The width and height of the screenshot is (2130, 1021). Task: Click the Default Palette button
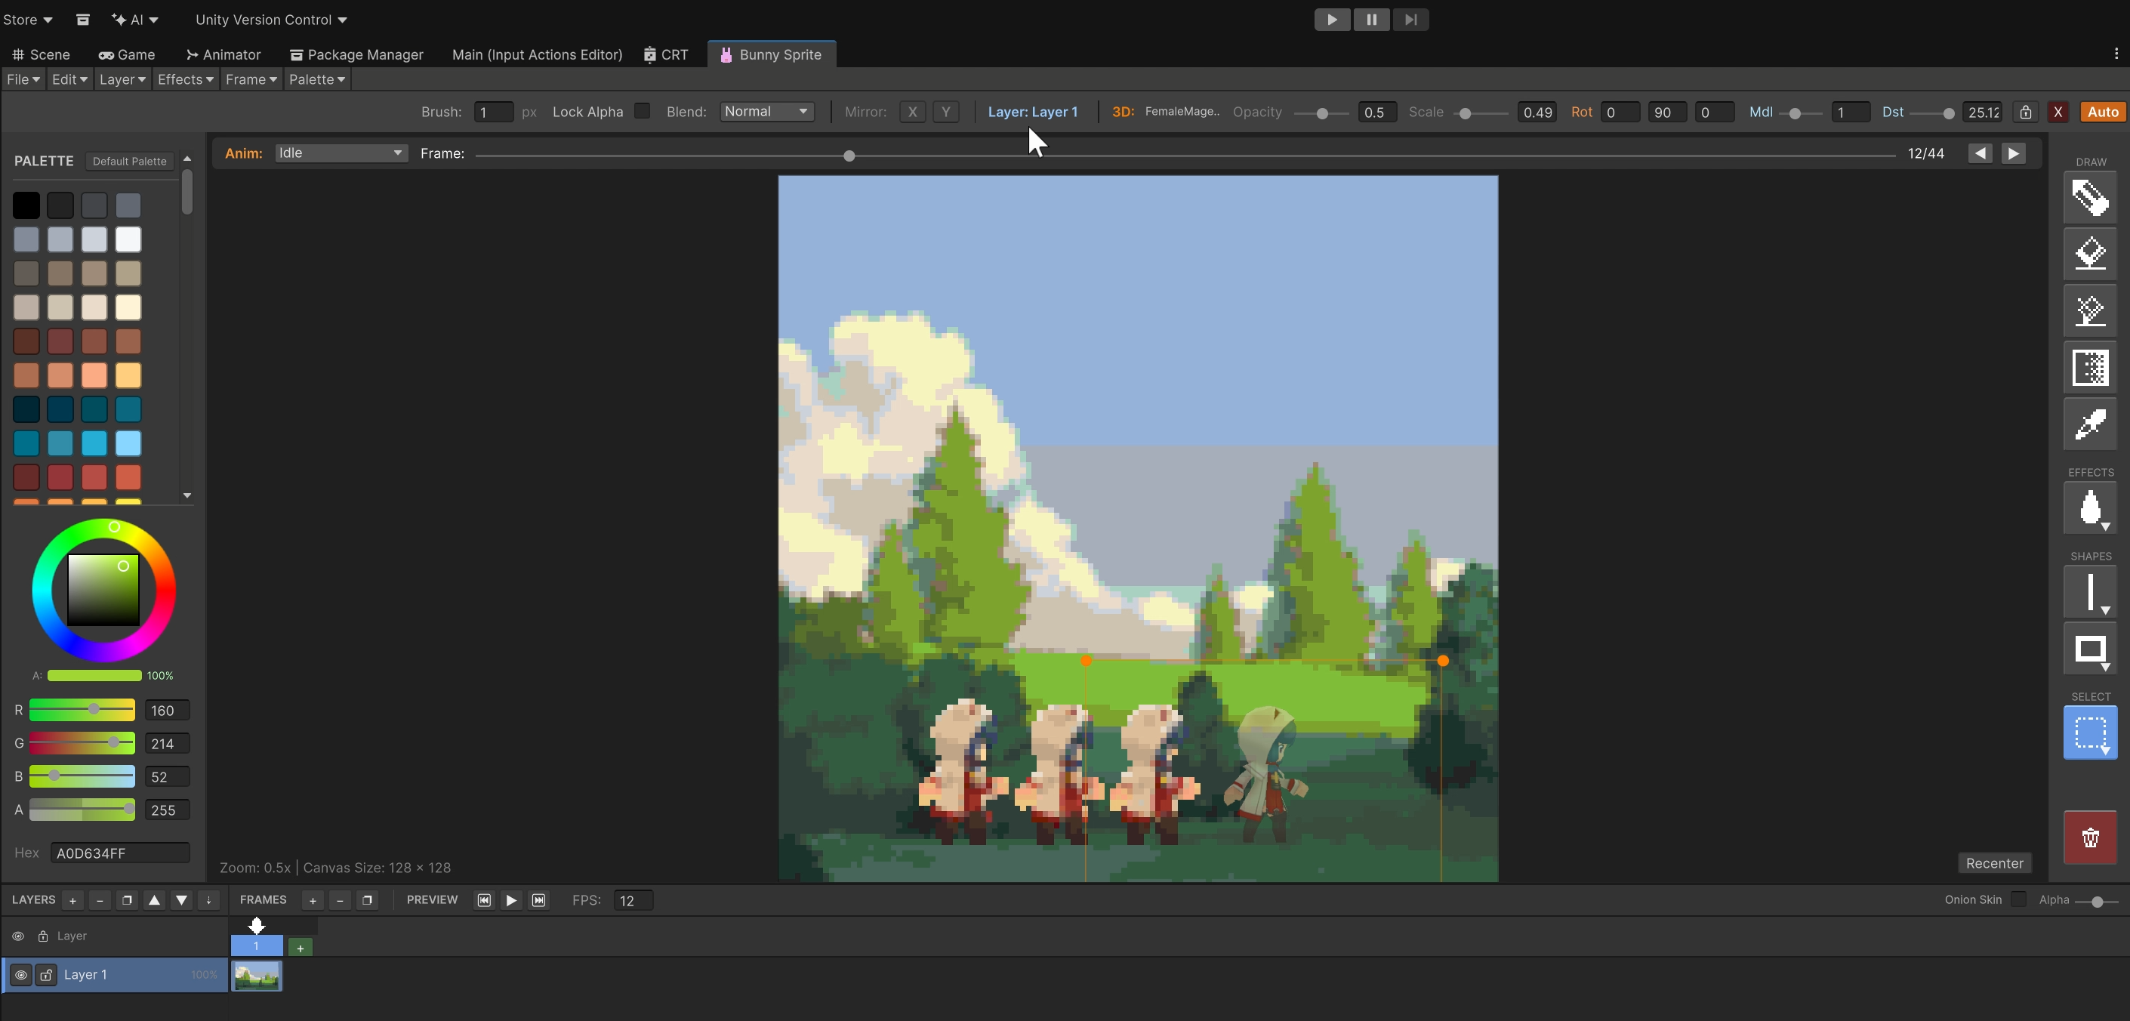(x=129, y=160)
